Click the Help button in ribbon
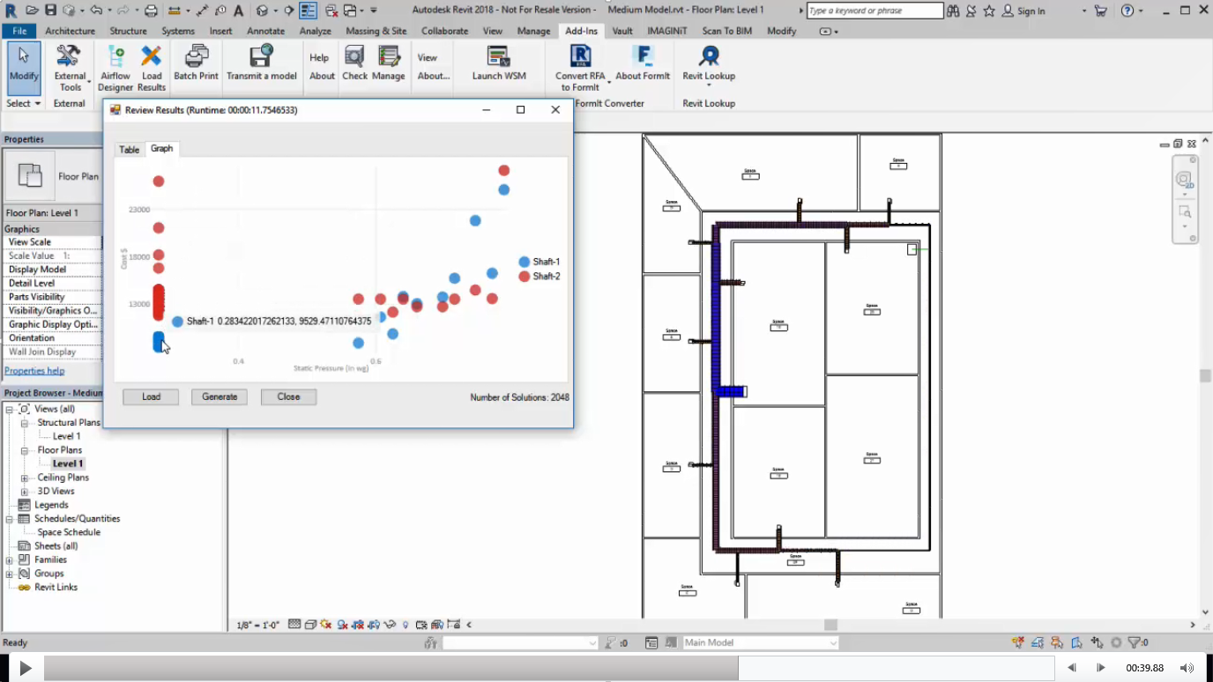 319,57
